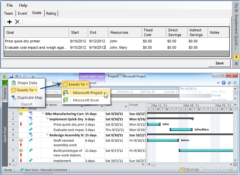Image resolution: width=240 pixels, height=175 pixels.
Task: Click the zoom out minus button
Action: 201,170
